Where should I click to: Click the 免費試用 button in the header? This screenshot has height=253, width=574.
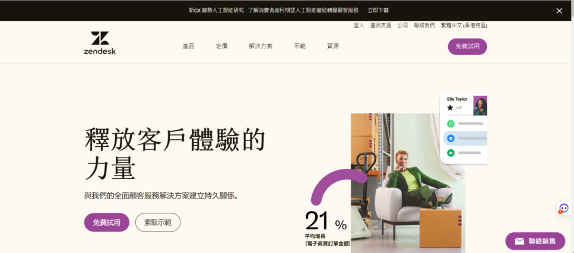[x=467, y=46]
